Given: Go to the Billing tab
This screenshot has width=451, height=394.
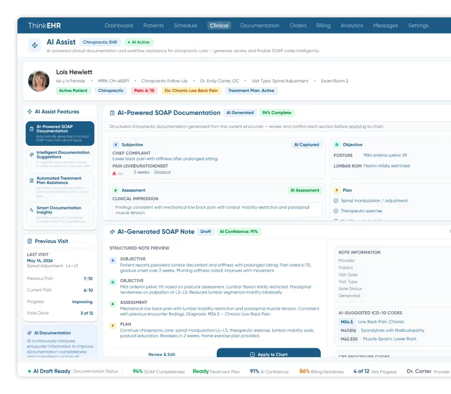Looking at the screenshot, I should coord(324,26).
